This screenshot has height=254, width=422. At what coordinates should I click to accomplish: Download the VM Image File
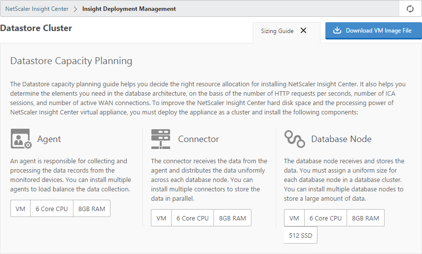tap(373, 31)
